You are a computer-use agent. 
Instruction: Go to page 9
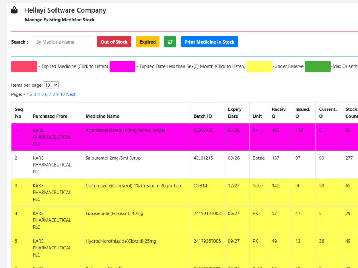click(x=57, y=94)
